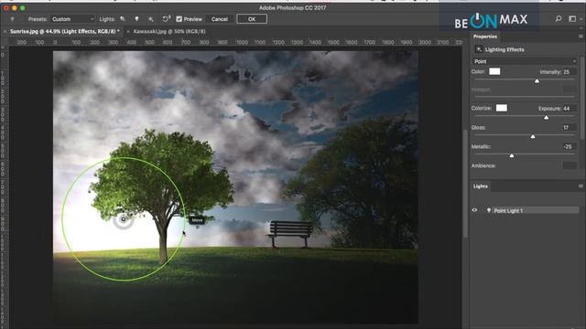586x329 pixels.
Task: Add a new Infinite Light
Action: 150,19
